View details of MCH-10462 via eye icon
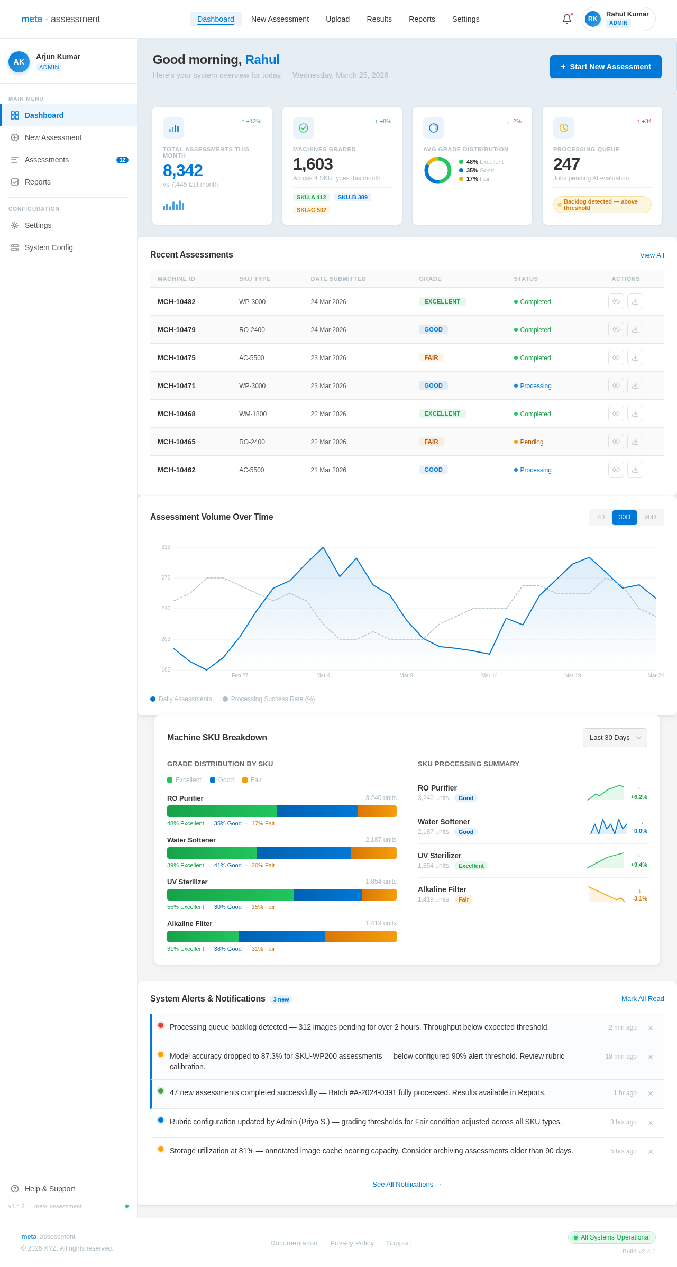The image size is (677, 1267). point(616,470)
